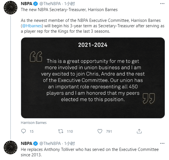Click the reply icon on first tweet
169x160 pixels.
coord(23,131)
